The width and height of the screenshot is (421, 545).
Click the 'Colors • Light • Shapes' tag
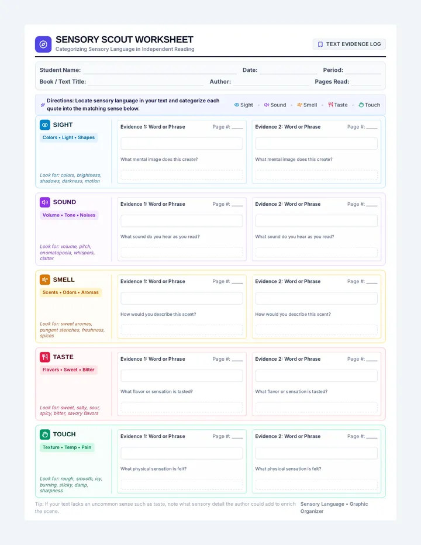tap(68, 137)
